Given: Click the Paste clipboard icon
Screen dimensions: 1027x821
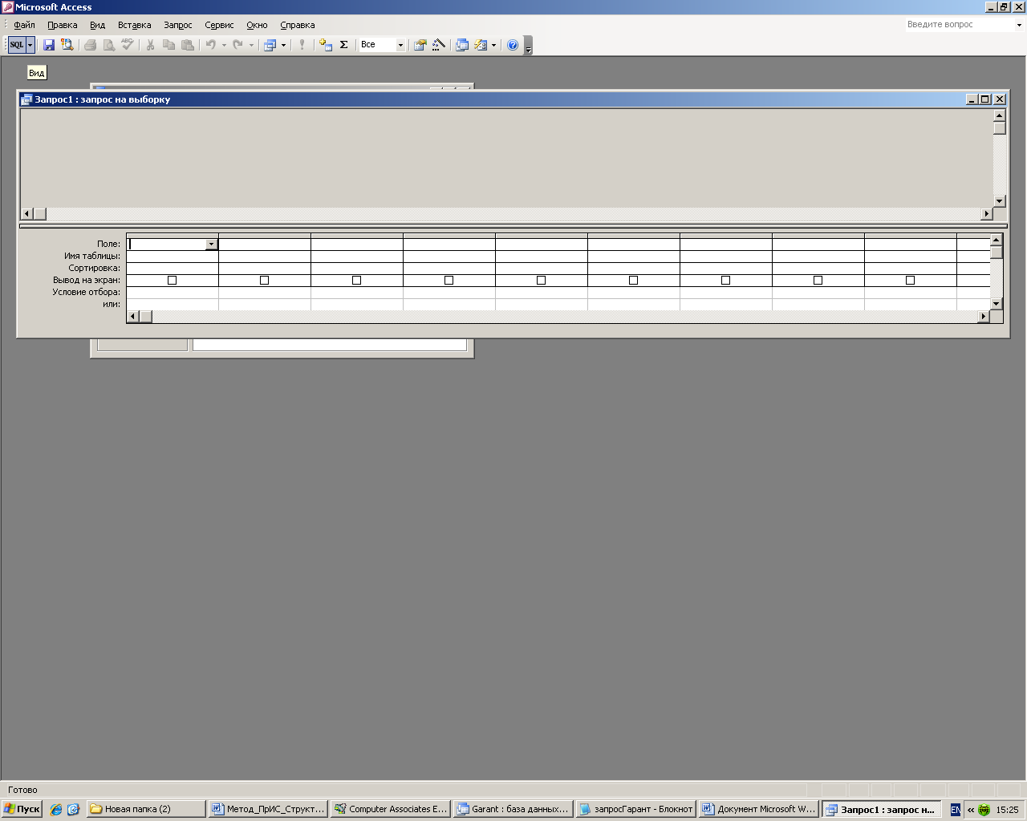Looking at the screenshot, I should click(x=188, y=45).
